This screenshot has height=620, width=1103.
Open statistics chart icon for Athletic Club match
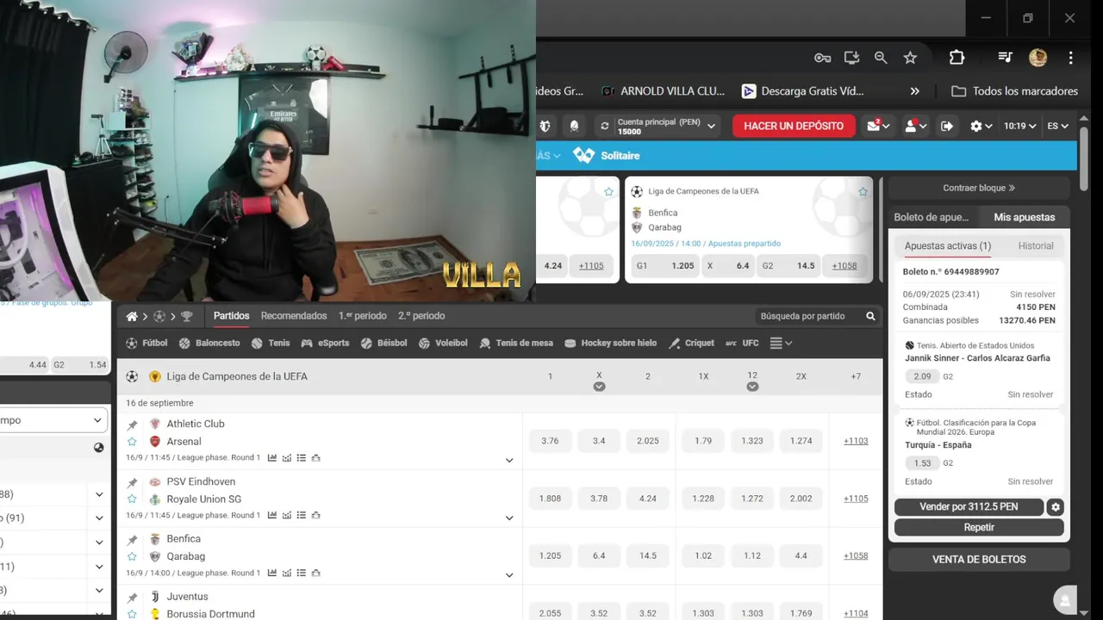click(272, 458)
